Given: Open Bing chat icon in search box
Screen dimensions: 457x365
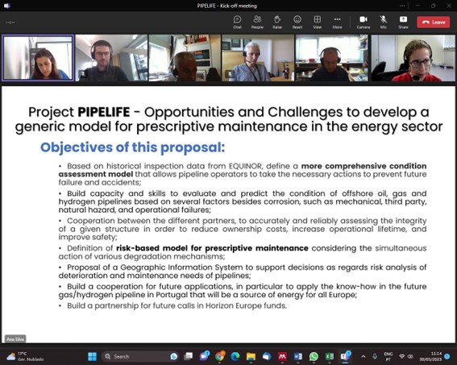Looking at the screenshot, I should 174,356.
